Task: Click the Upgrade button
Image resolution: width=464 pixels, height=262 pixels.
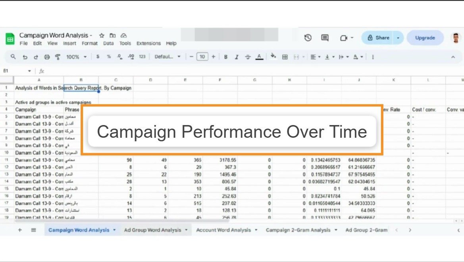Action: click(x=425, y=38)
